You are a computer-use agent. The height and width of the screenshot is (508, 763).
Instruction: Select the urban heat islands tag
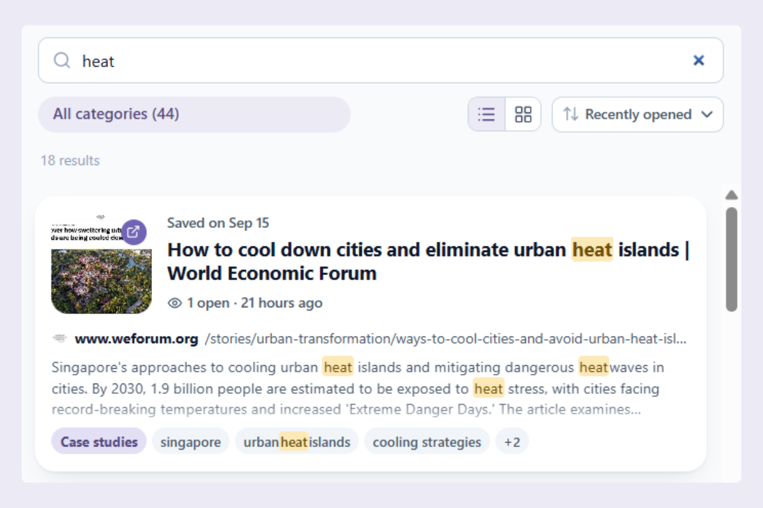click(x=297, y=442)
